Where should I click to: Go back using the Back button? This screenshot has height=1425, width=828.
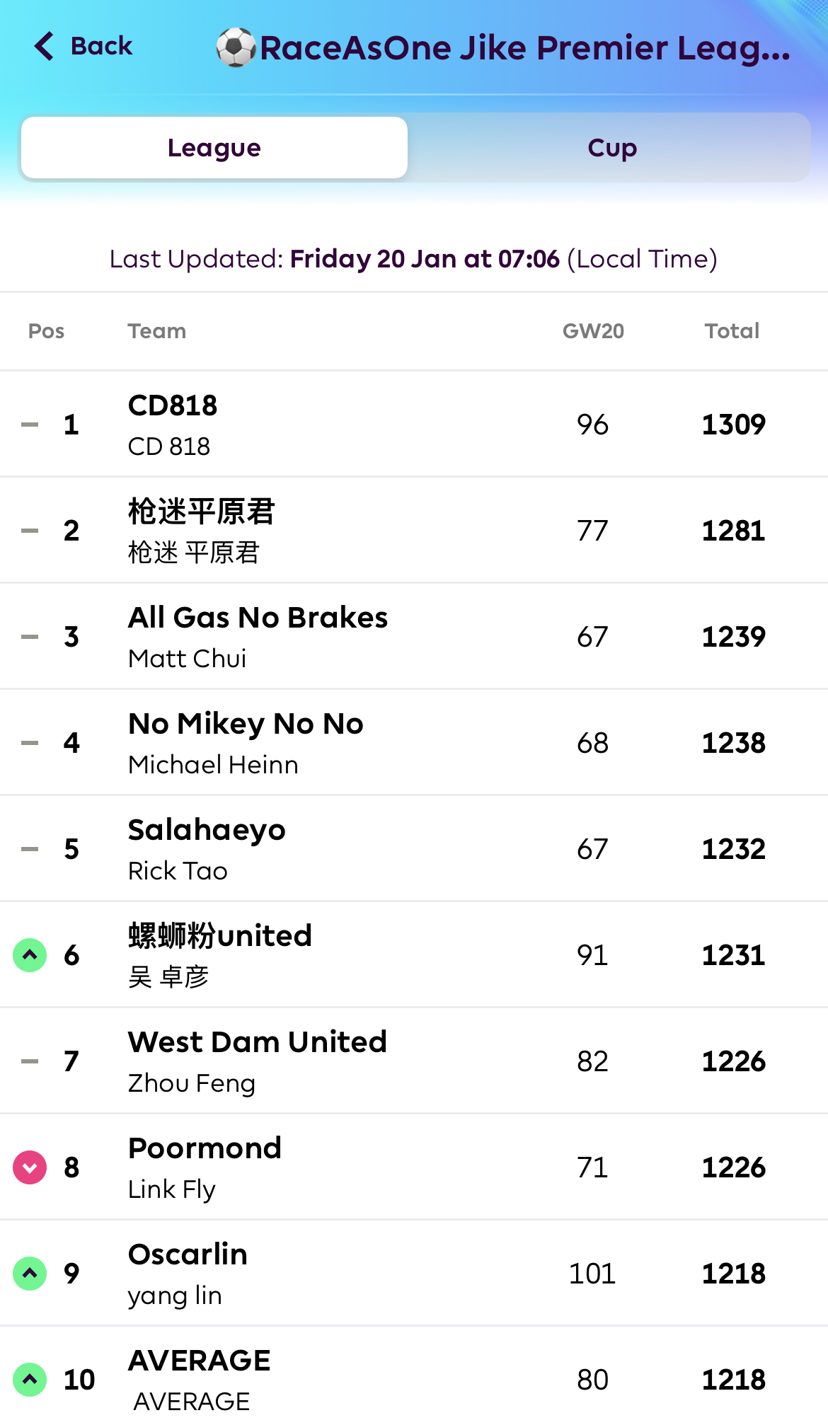point(100,47)
